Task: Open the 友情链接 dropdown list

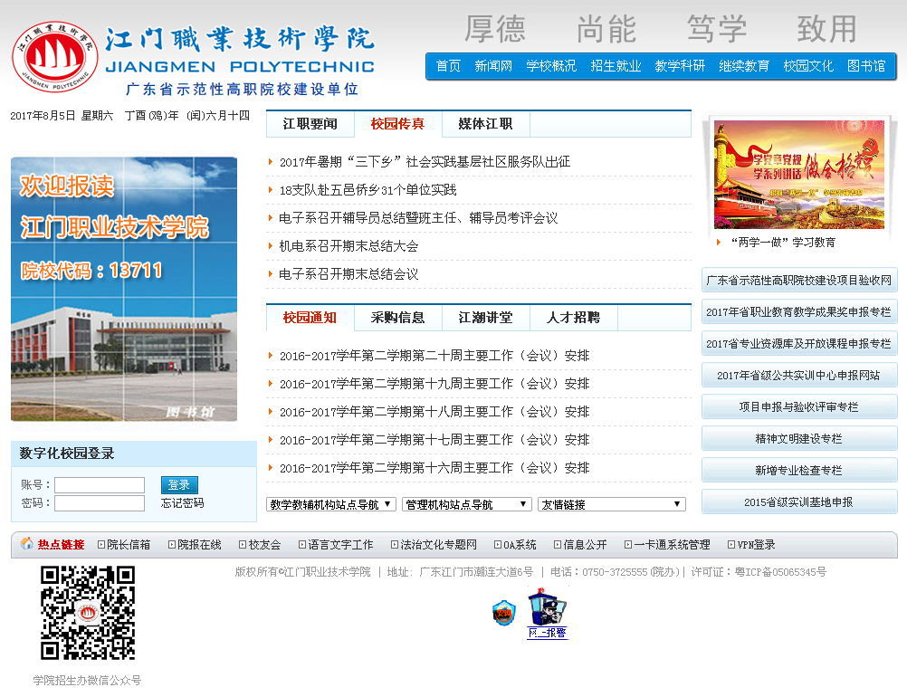Action: tap(611, 504)
